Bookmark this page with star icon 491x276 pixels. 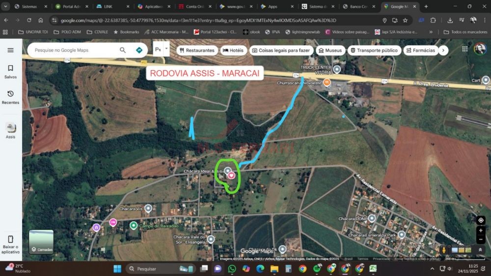coord(405,20)
